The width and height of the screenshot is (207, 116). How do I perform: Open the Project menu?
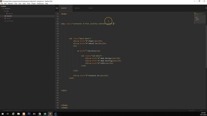34,4
